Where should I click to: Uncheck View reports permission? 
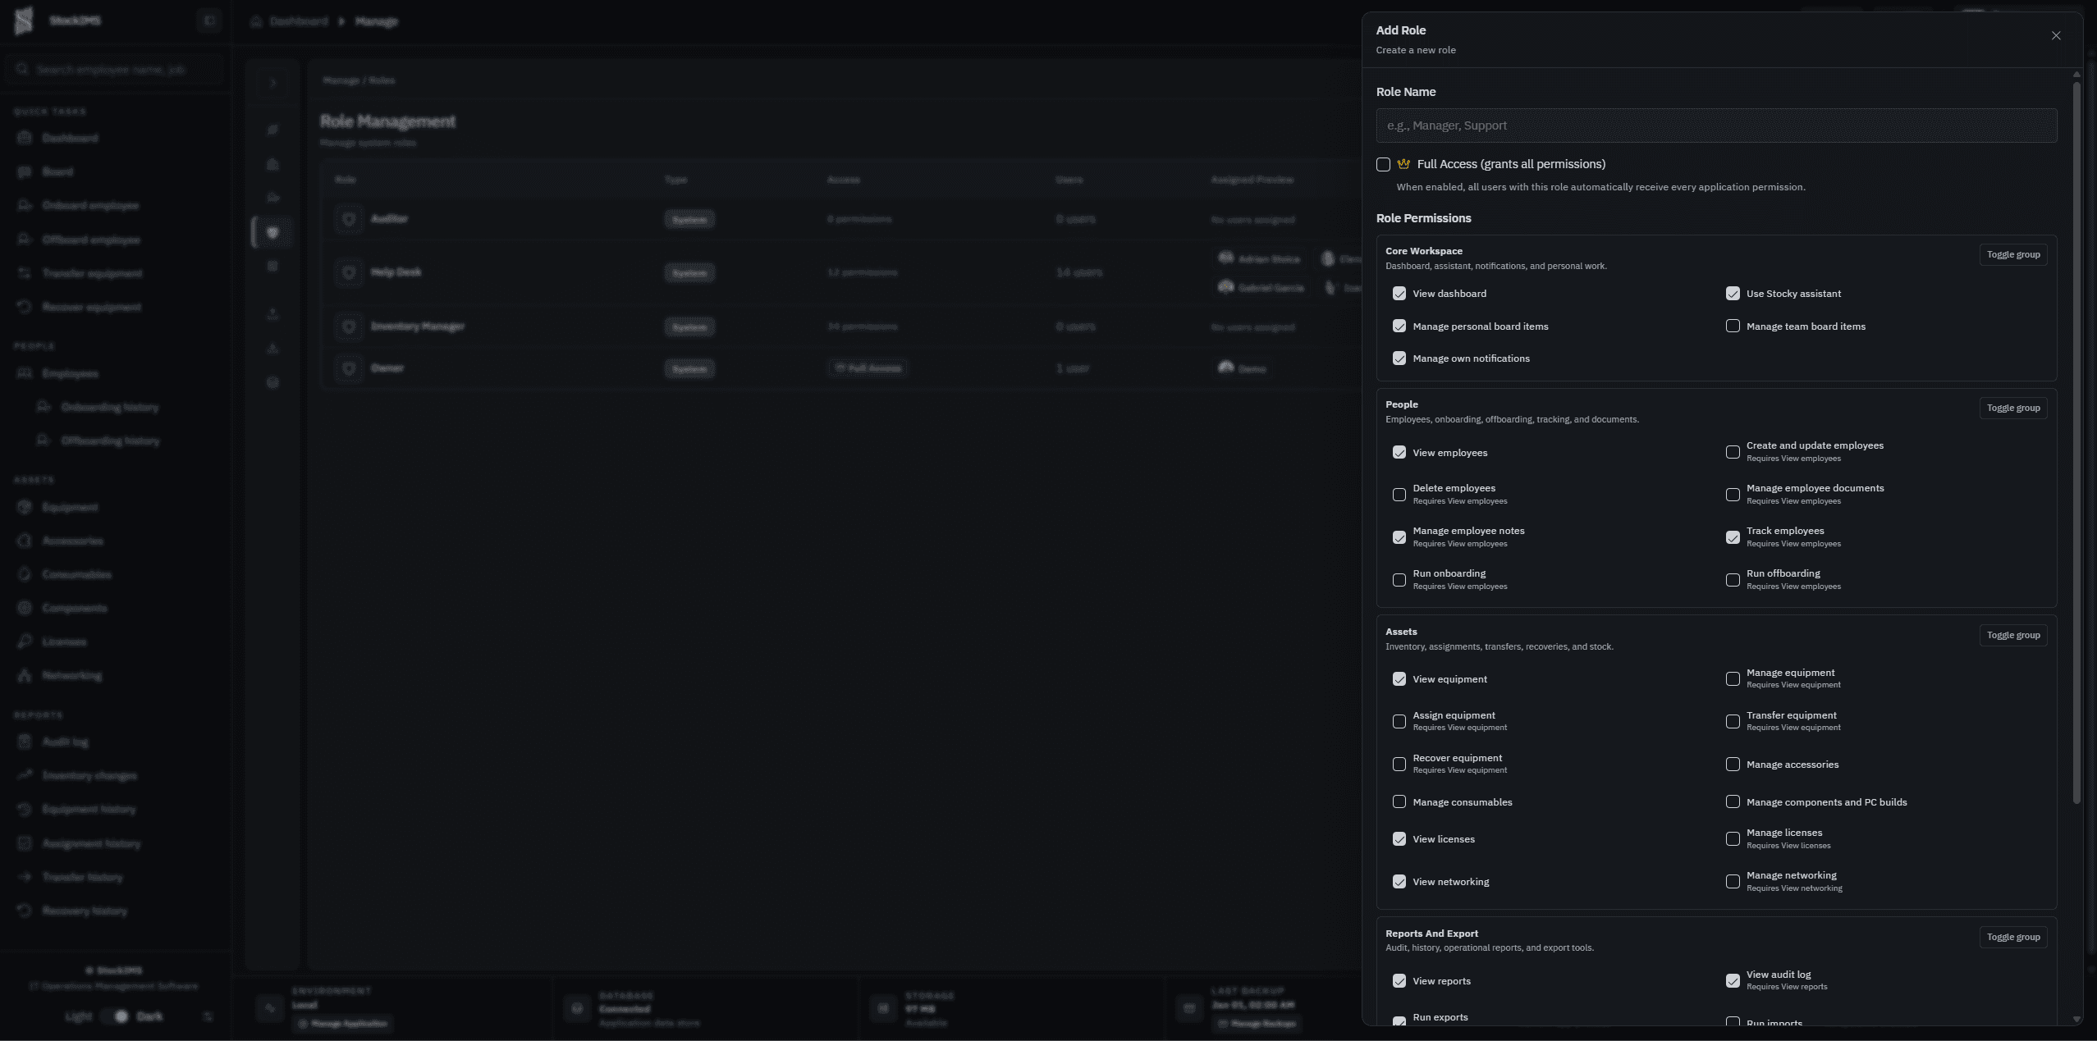coord(1399,981)
